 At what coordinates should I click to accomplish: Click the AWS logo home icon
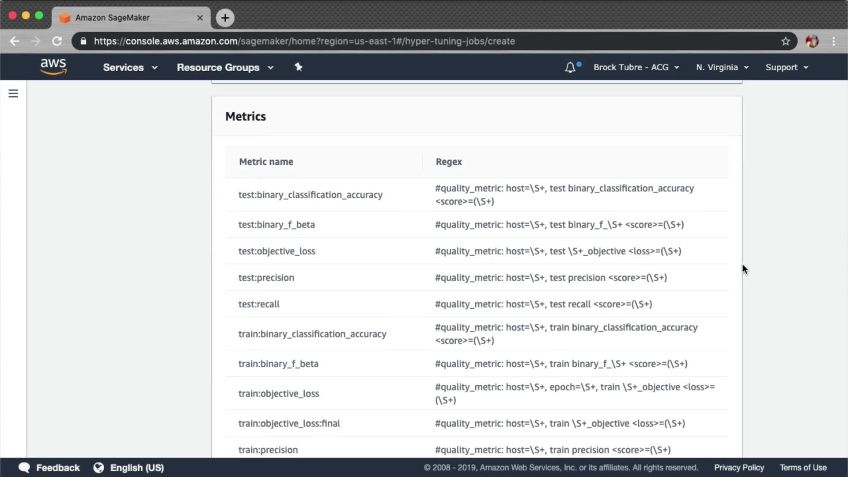[x=53, y=67]
